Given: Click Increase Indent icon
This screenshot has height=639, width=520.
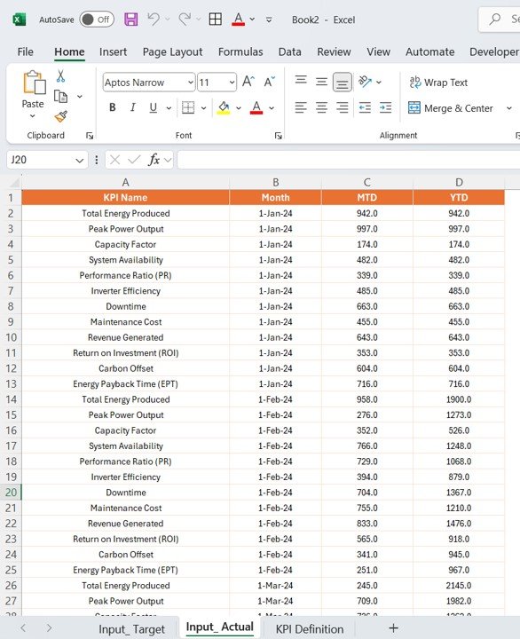Looking at the screenshot, I should (x=385, y=107).
